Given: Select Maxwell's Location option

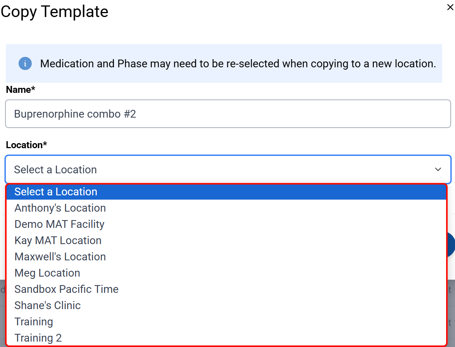Looking at the screenshot, I should 60,257.
